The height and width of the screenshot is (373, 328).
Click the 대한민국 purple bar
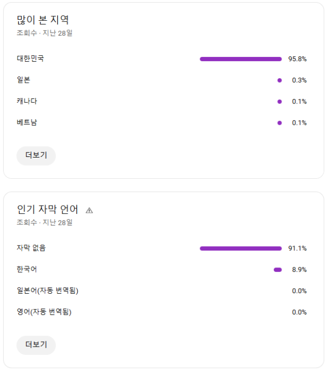click(241, 59)
